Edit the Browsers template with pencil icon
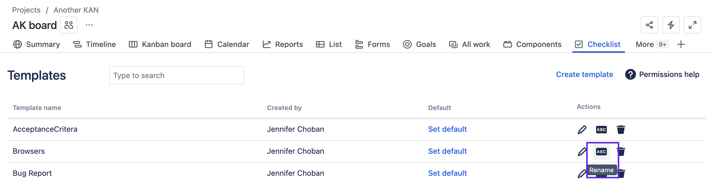 tap(582, 151)
